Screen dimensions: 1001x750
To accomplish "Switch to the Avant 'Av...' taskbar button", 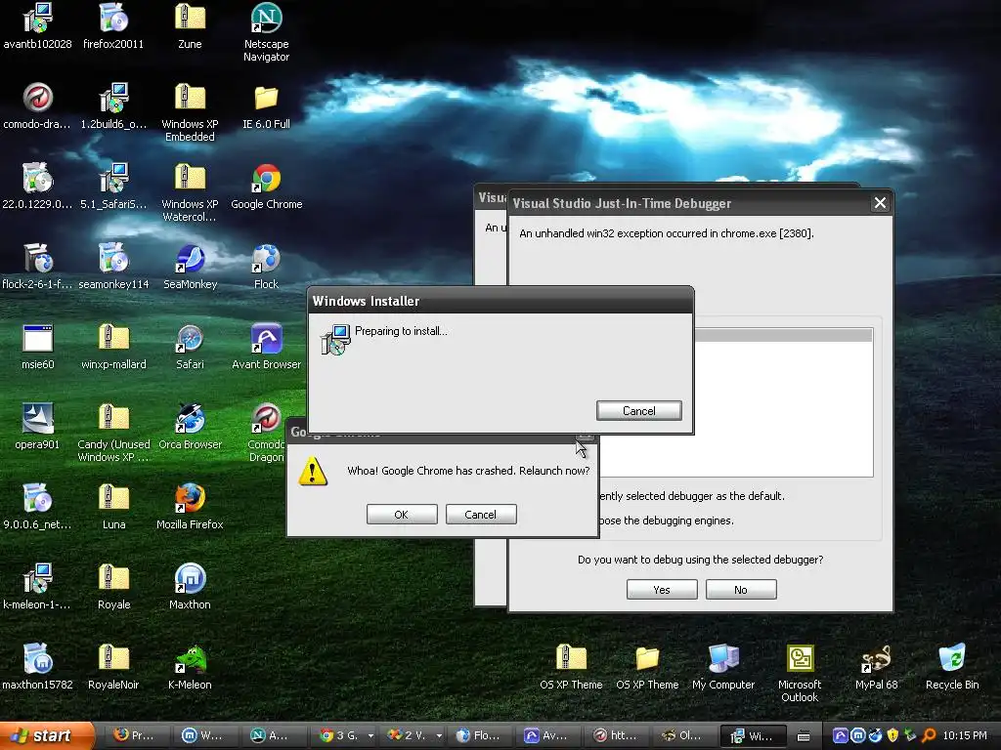I will pos(547,735).
